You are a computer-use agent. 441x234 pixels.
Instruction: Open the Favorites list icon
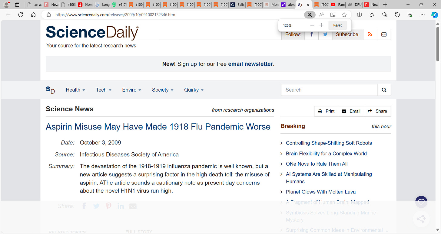click(372, 15)
